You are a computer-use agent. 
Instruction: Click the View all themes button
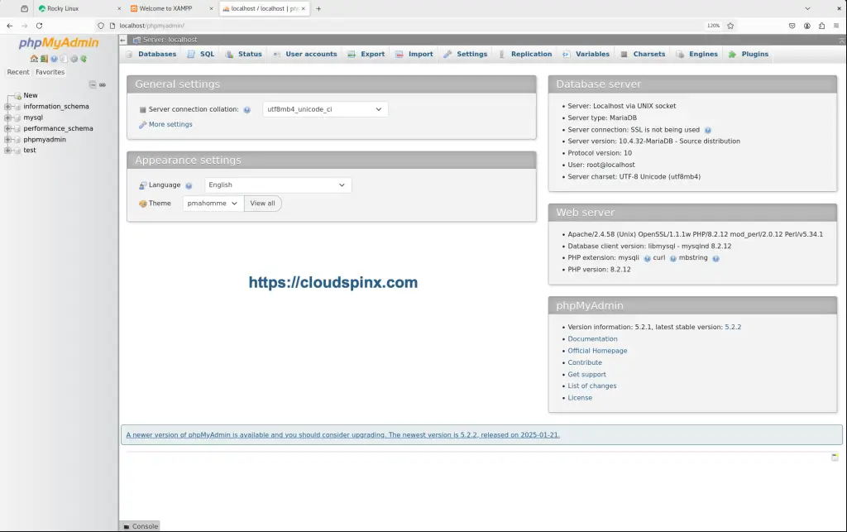pyautogui.click(x=262, y=203)
